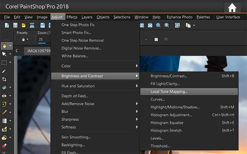Open the Edit menu
Viewport: 247px width, 154px height.
(x=17, y=17)
